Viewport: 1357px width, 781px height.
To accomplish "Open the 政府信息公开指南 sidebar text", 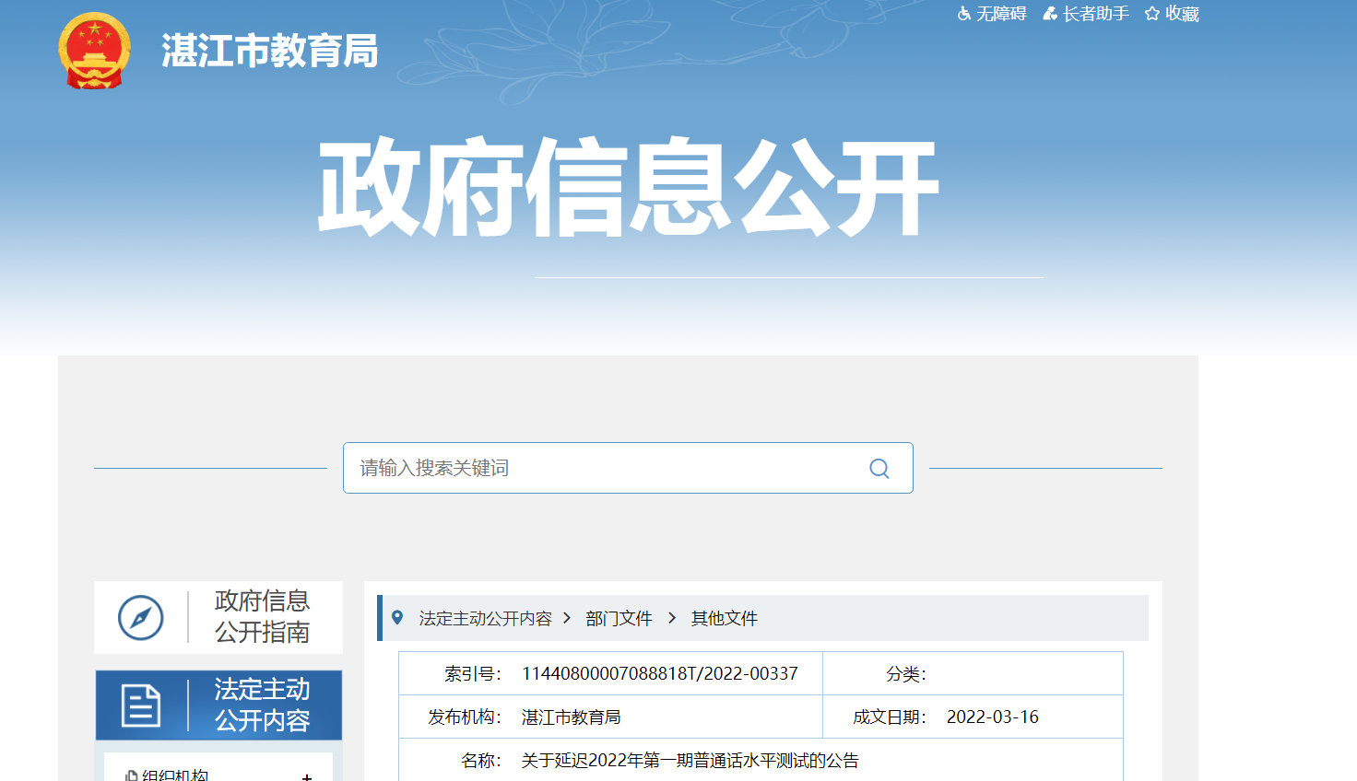I will (x=262, y=616).
